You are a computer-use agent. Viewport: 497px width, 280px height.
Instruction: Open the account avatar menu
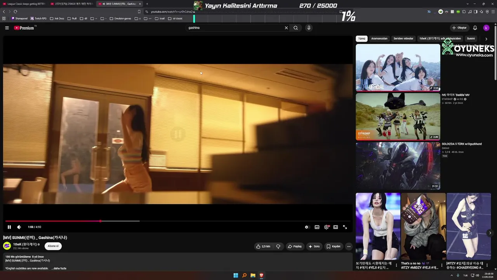pos(486,28)
